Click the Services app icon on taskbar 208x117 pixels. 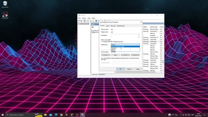point(82,115)
